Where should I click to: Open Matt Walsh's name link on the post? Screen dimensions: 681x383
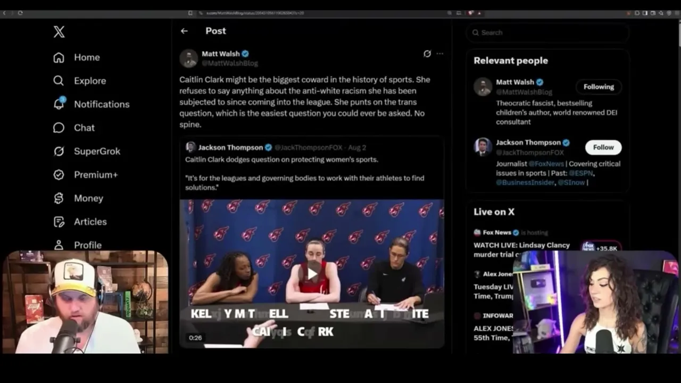coord(221,54)
